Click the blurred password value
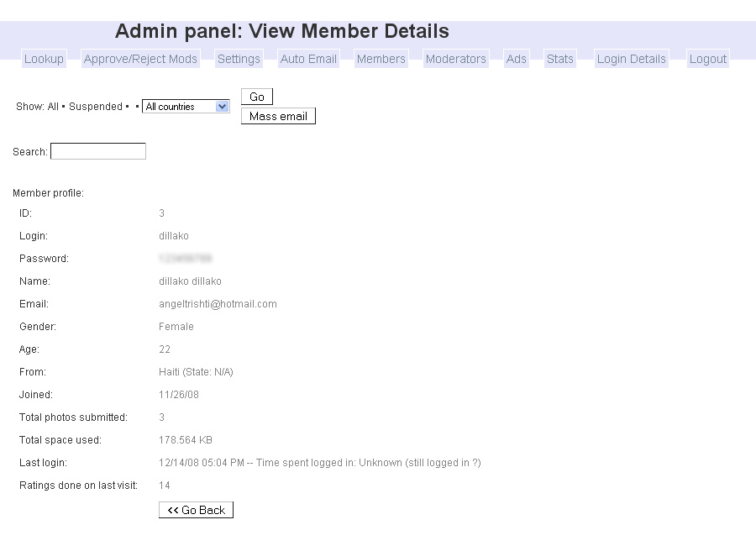The image size is (756, 546). pyautogui.click(x=185, y=259)
